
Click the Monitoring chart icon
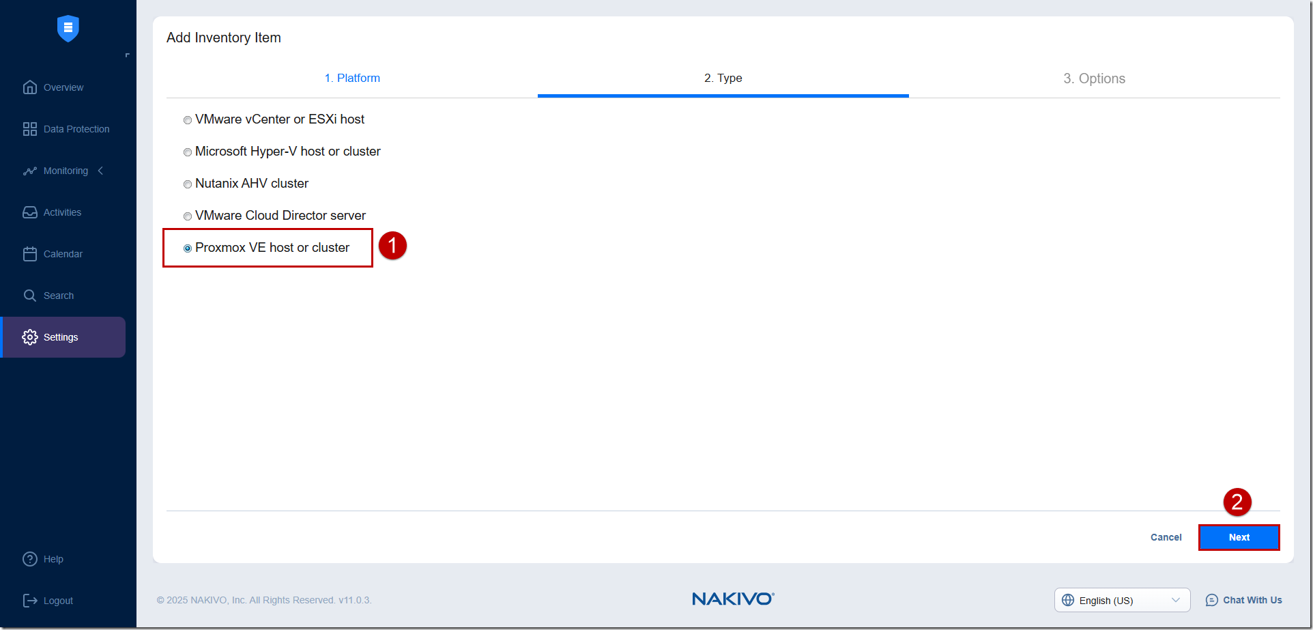[30, 171]
